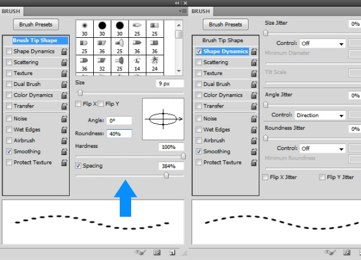Viewport: 361px width, 260px height.
Task: Open the left Brush panel flyout menu icon
Action: pos(182,11)
